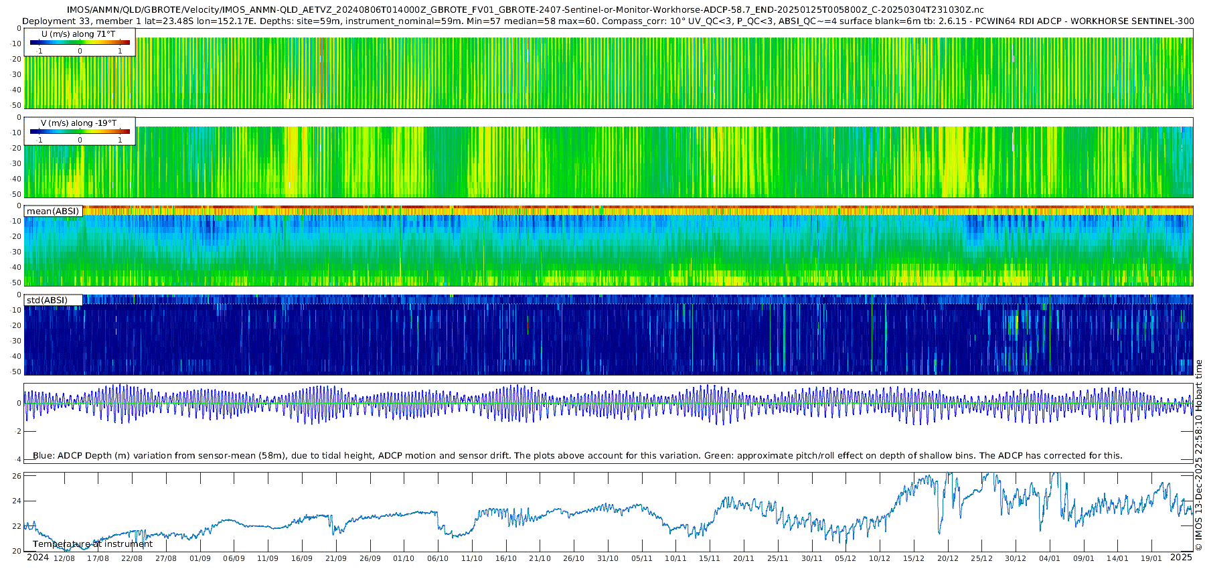Click the U velocity colorbar legend
The width and height of the screenshot is (1205, 569).
(80, 43)
